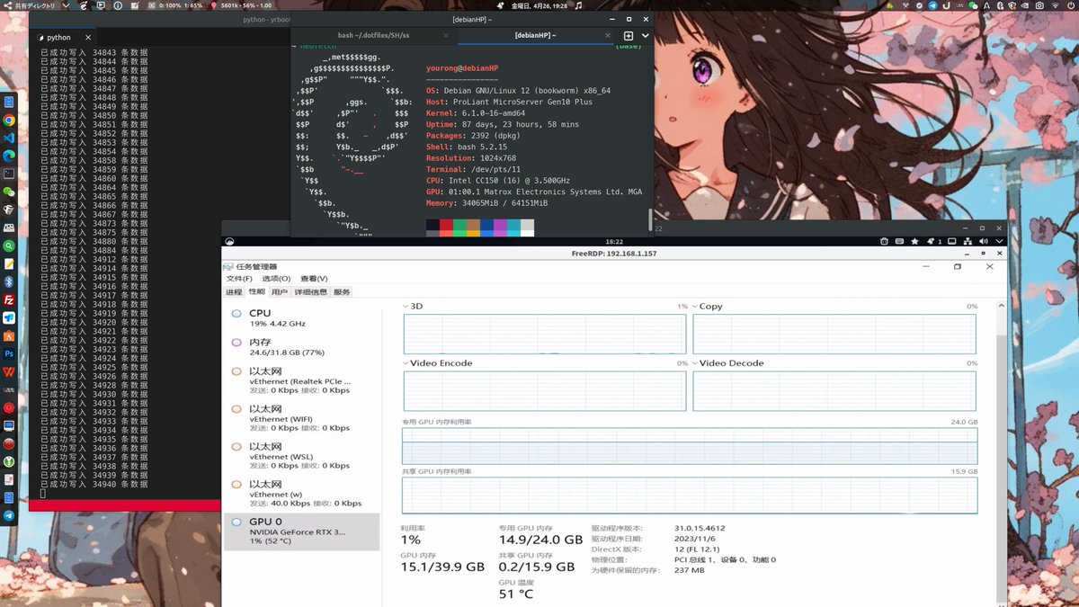Switch to the 服务 tab
Image resolution: width=1079 pixels, height=607 pixels.
[341, 291]
